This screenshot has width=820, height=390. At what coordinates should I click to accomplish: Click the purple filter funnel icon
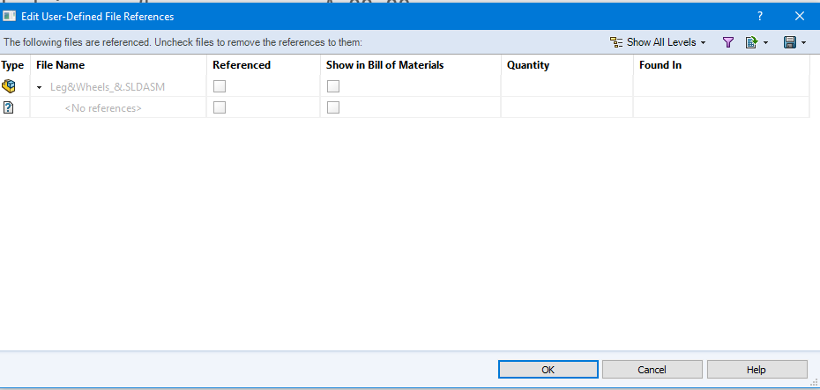727,42
